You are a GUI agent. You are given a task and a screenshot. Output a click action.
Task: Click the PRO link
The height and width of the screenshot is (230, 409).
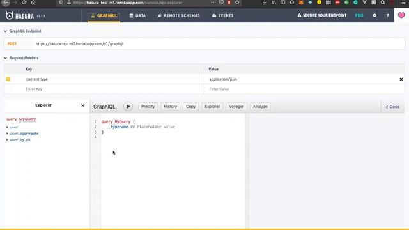[x=359, y=15]
